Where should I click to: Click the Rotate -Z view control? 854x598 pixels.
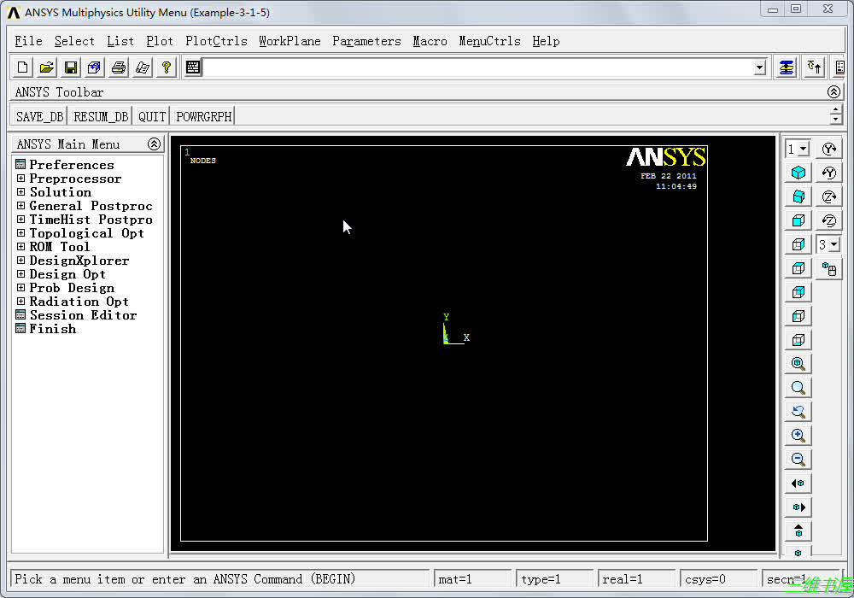click(x=829, y=220)
